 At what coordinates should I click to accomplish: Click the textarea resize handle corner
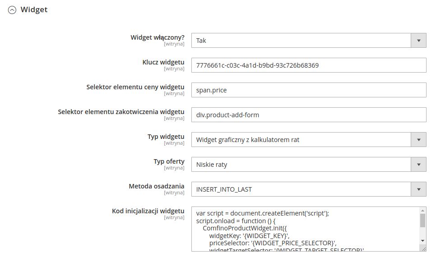tap(423, 249)
